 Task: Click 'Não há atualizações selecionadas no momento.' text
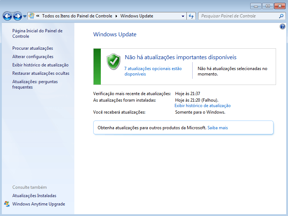(233, 71)
